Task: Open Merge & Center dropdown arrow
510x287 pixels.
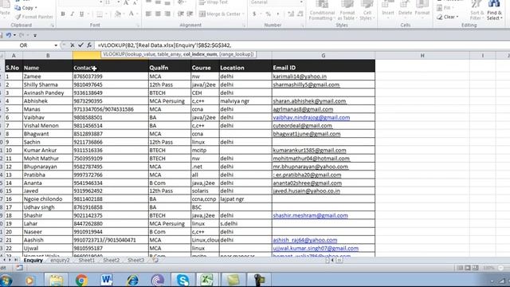Action: [243, 14]
